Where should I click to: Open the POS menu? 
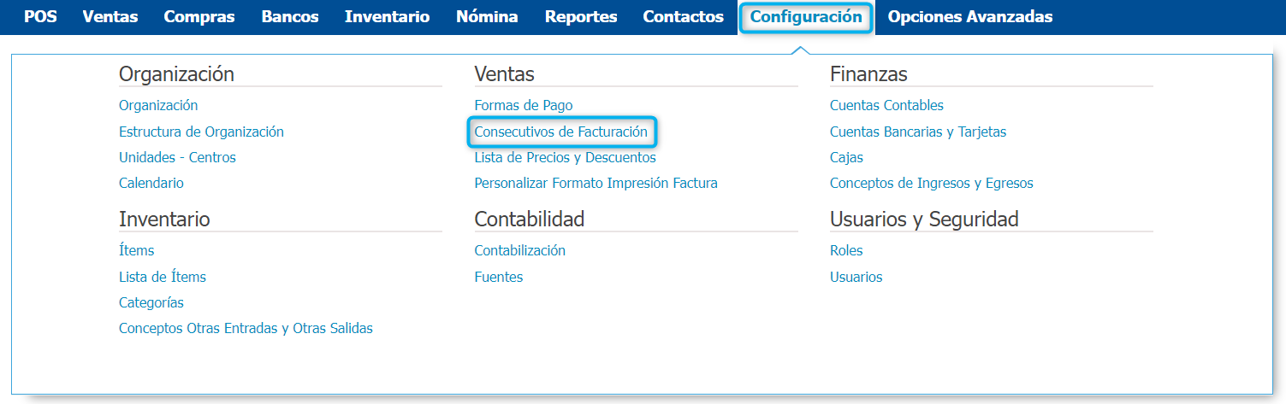pyautogui.click(x=40, y=17)
